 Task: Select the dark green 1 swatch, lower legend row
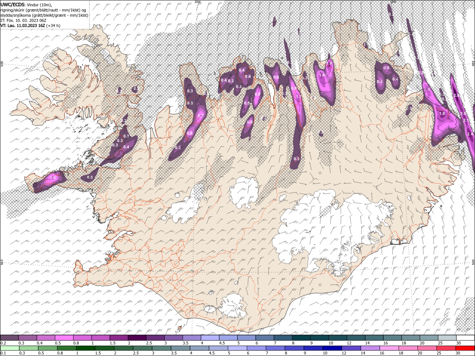85,348
